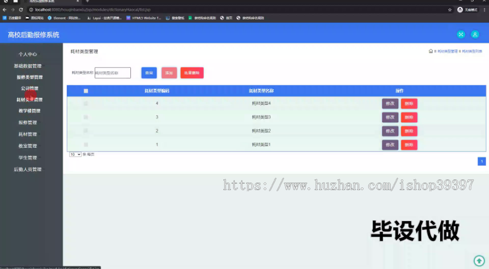Expand the 个人中心 sidebar menu

coord(28,54)
